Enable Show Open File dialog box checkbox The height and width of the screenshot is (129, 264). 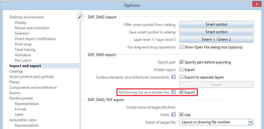click(x=182, y=47)
